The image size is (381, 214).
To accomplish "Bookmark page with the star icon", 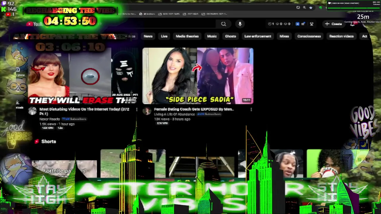I will tap(310, 8).
